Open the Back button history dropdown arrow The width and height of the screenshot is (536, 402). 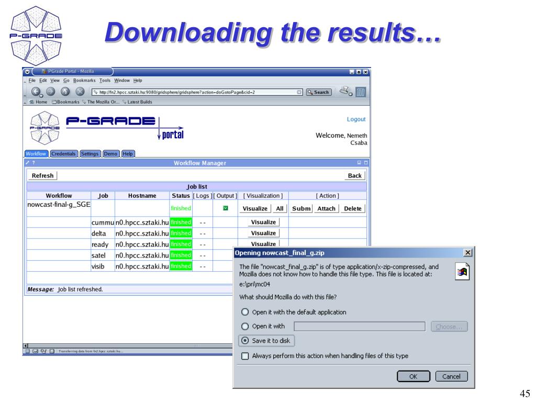click(41, 96)
